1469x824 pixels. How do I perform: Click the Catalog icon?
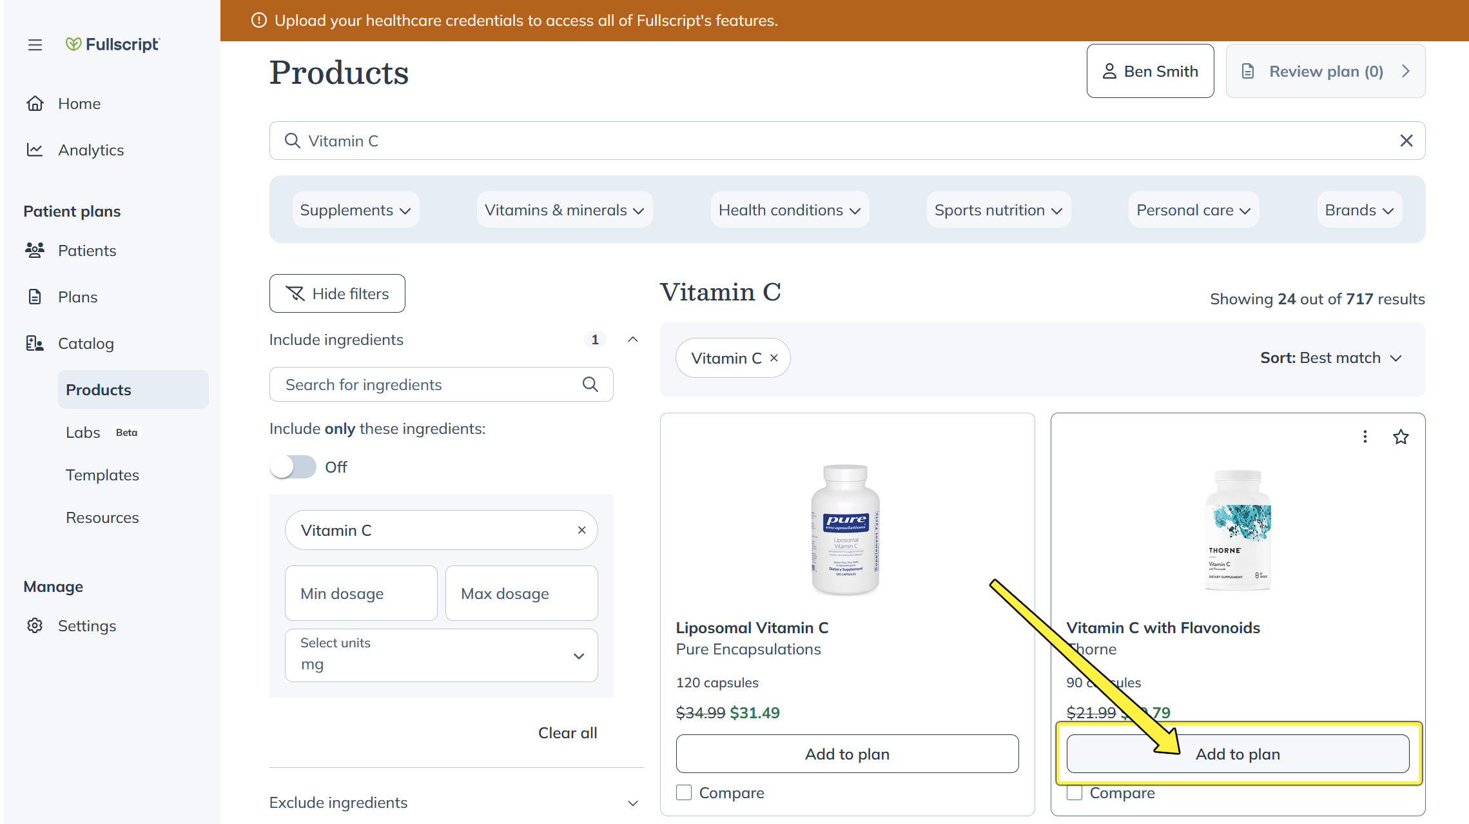click(x=35, y=343)
